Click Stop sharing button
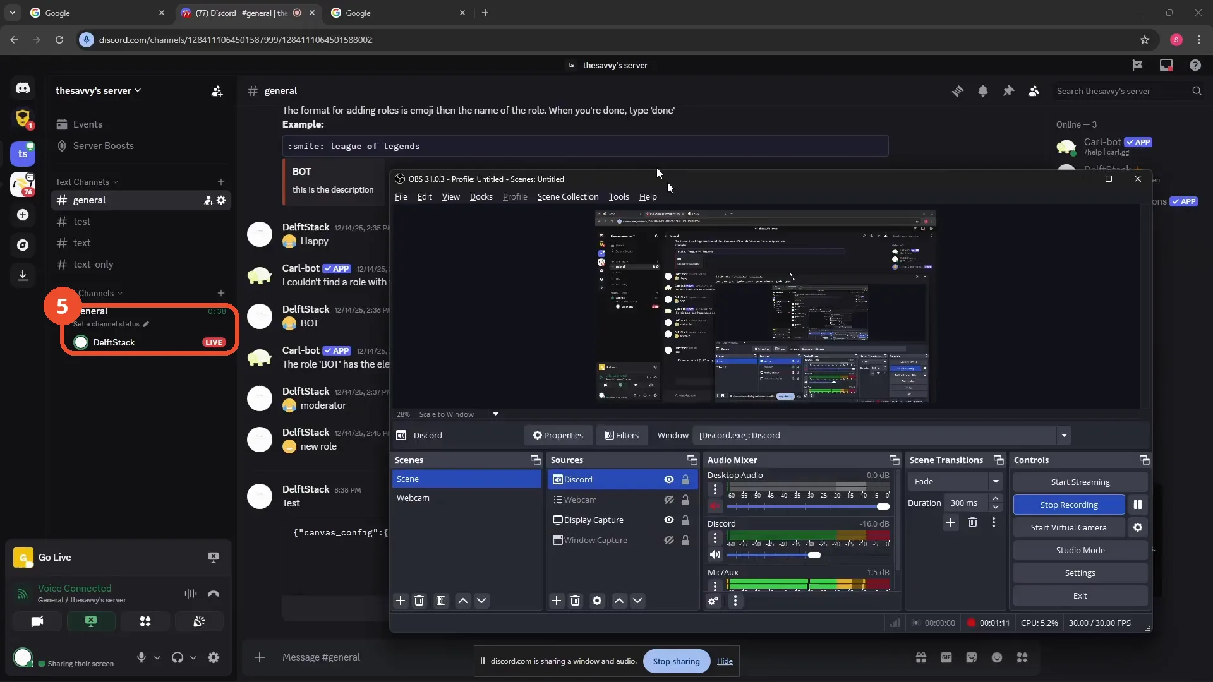Image resolution: width=1213 pixels, height=682 pixels. (x=676, y=661)
